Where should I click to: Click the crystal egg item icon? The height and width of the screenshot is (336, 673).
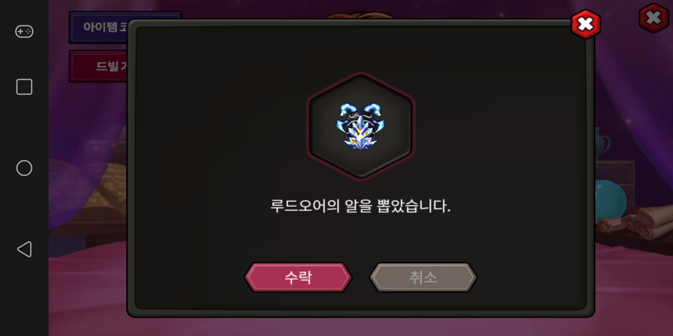coord(360,126)
